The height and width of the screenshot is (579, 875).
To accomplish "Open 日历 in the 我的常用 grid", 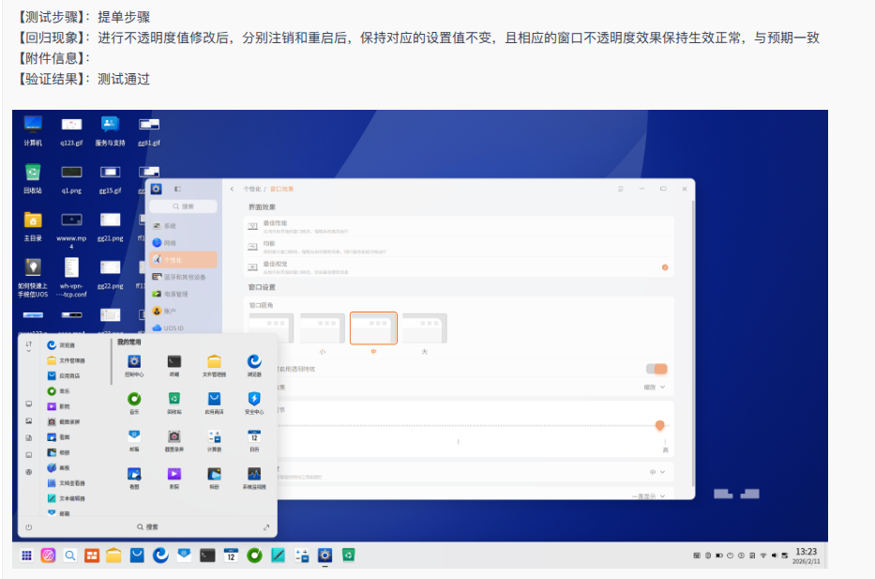I will [254, 439].
